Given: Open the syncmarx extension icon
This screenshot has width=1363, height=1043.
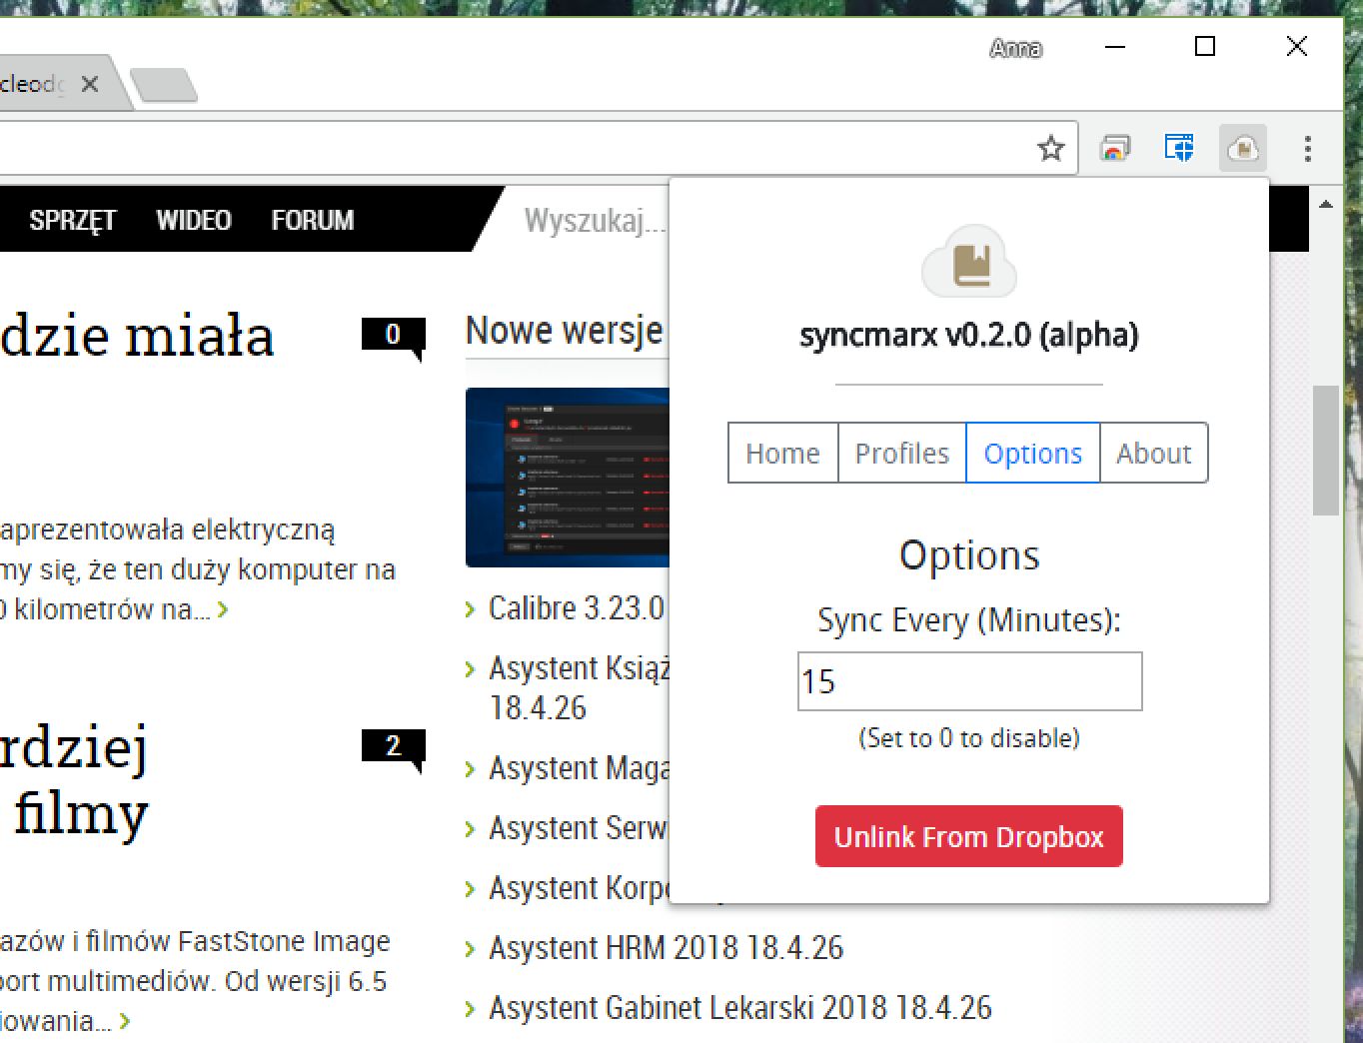Looking at the screenshot, I should click(x=1242, y=149).
